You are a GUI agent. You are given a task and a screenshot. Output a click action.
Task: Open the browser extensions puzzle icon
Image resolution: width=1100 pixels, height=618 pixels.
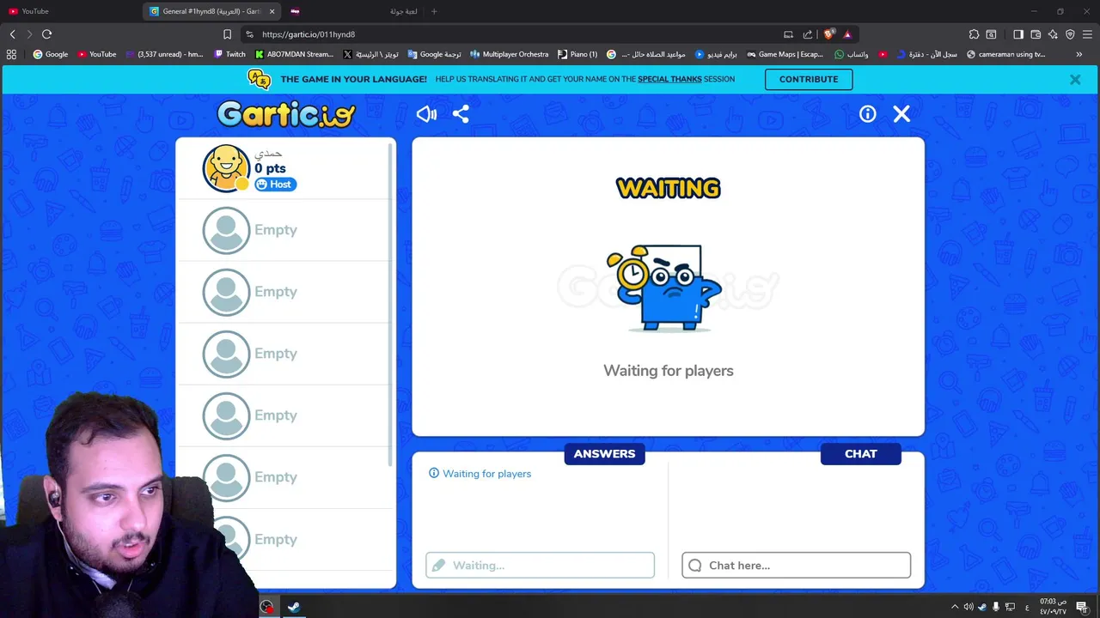pos(974,34)
